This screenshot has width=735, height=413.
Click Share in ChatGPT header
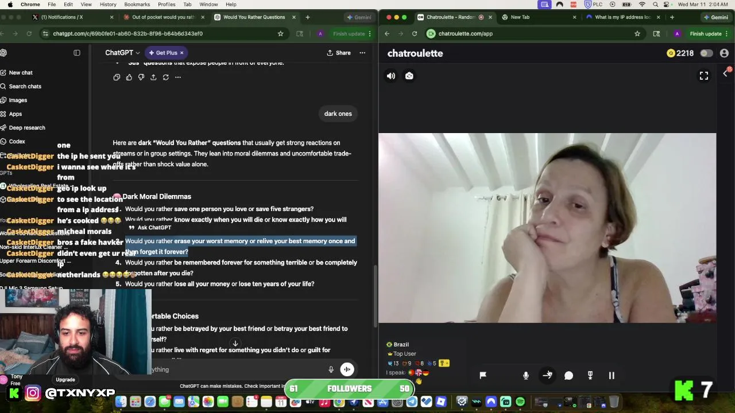339,53
